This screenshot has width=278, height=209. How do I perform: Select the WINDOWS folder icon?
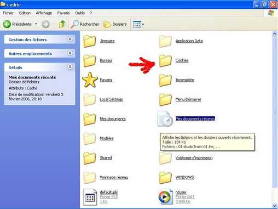point(165,178)
